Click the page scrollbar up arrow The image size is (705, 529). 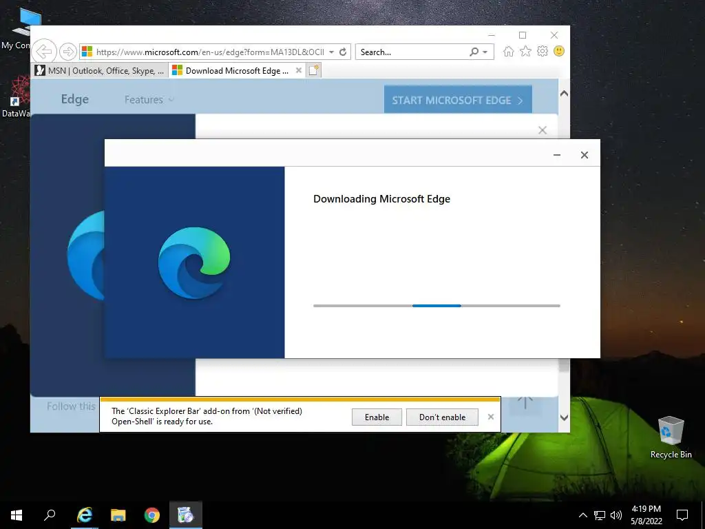coord(564,94)
